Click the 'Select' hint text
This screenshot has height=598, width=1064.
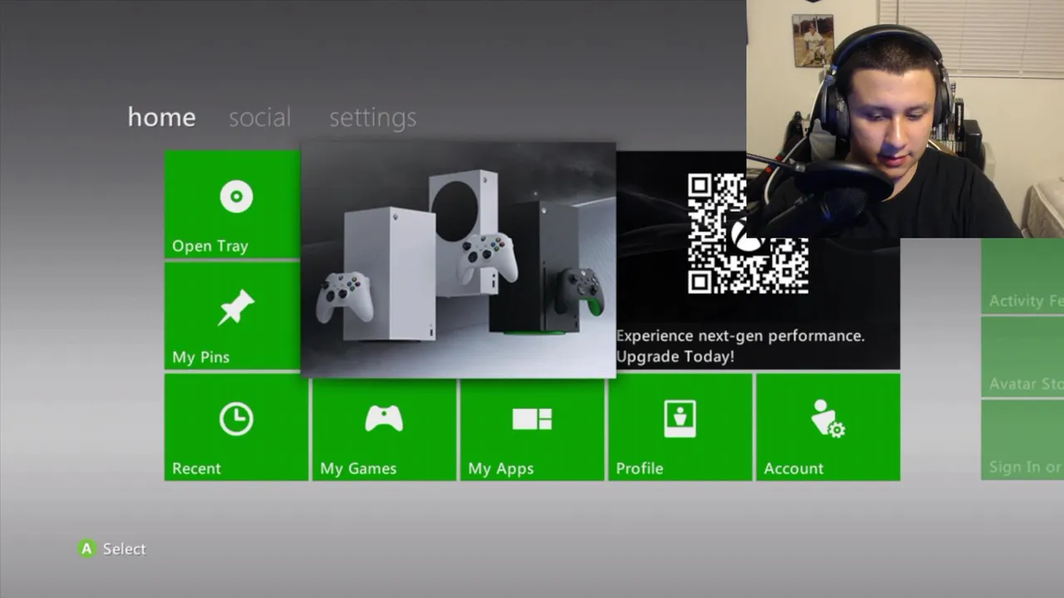pos(124,549)
